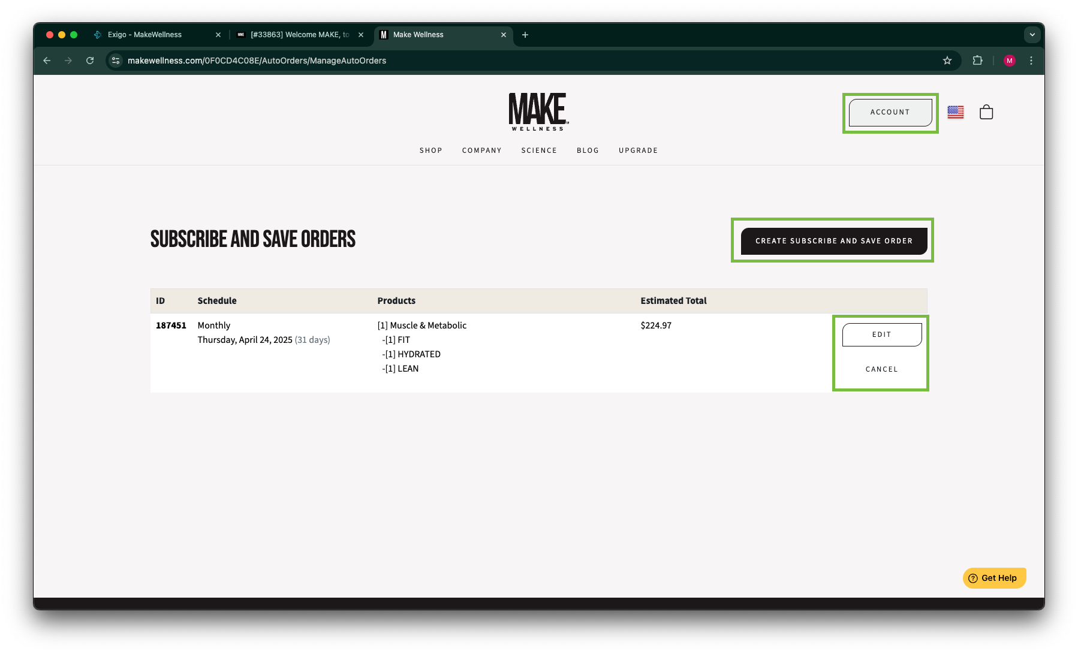Select the US flag country selector
The height and width of the screenshot is (654, 1078).
coord(956,112)
